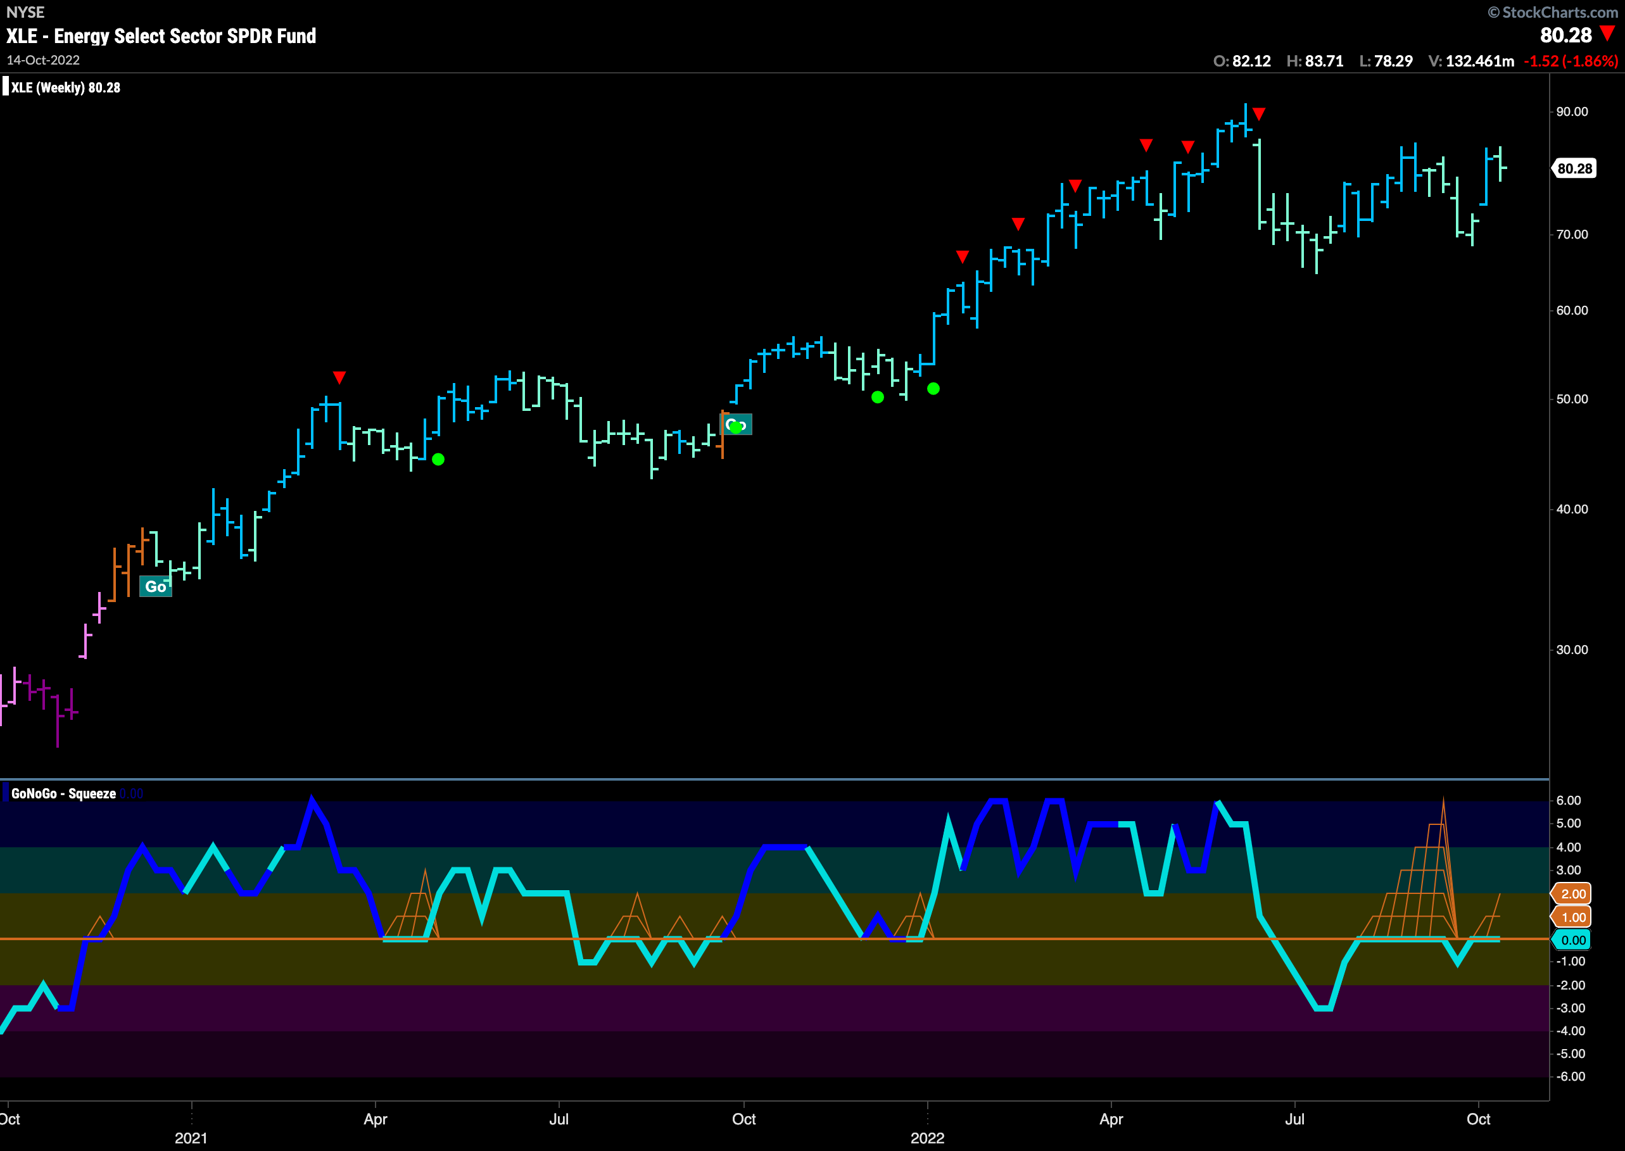This screenshot has height=1151, width=1625.
Task: Click the red down arrow beside header price
Action: [x=1607, y=34]
